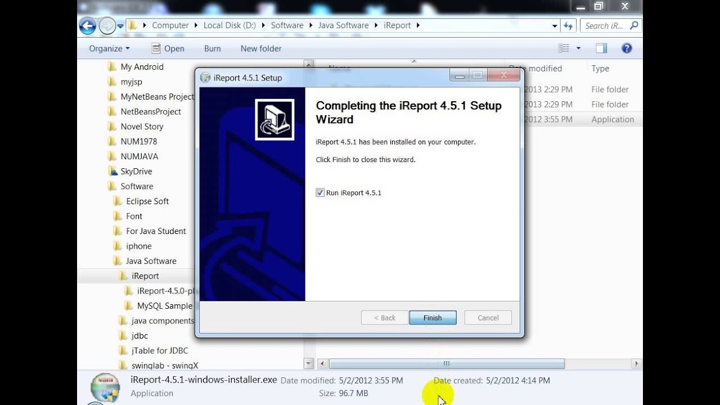The image size is (720, 405).
Task: Expand the arrow after Computer breadcrumb
Action: pyautogui.click(x=196, y=25)
